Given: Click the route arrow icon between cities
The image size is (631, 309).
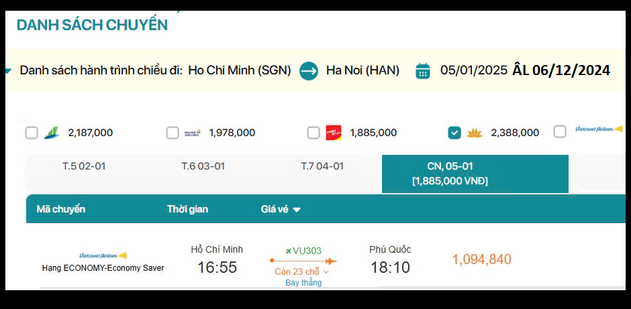Looking at the screenshot, I should (309, 70).
